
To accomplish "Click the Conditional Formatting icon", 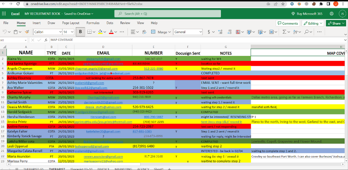I will pyautogui.click(x=237, y=32).
